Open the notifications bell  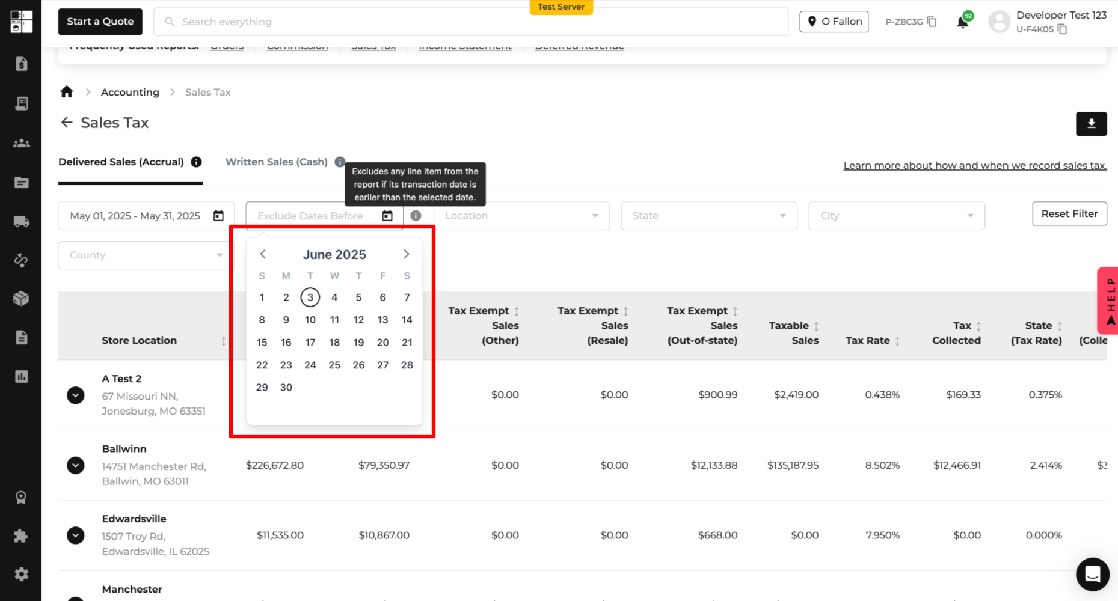962,22
